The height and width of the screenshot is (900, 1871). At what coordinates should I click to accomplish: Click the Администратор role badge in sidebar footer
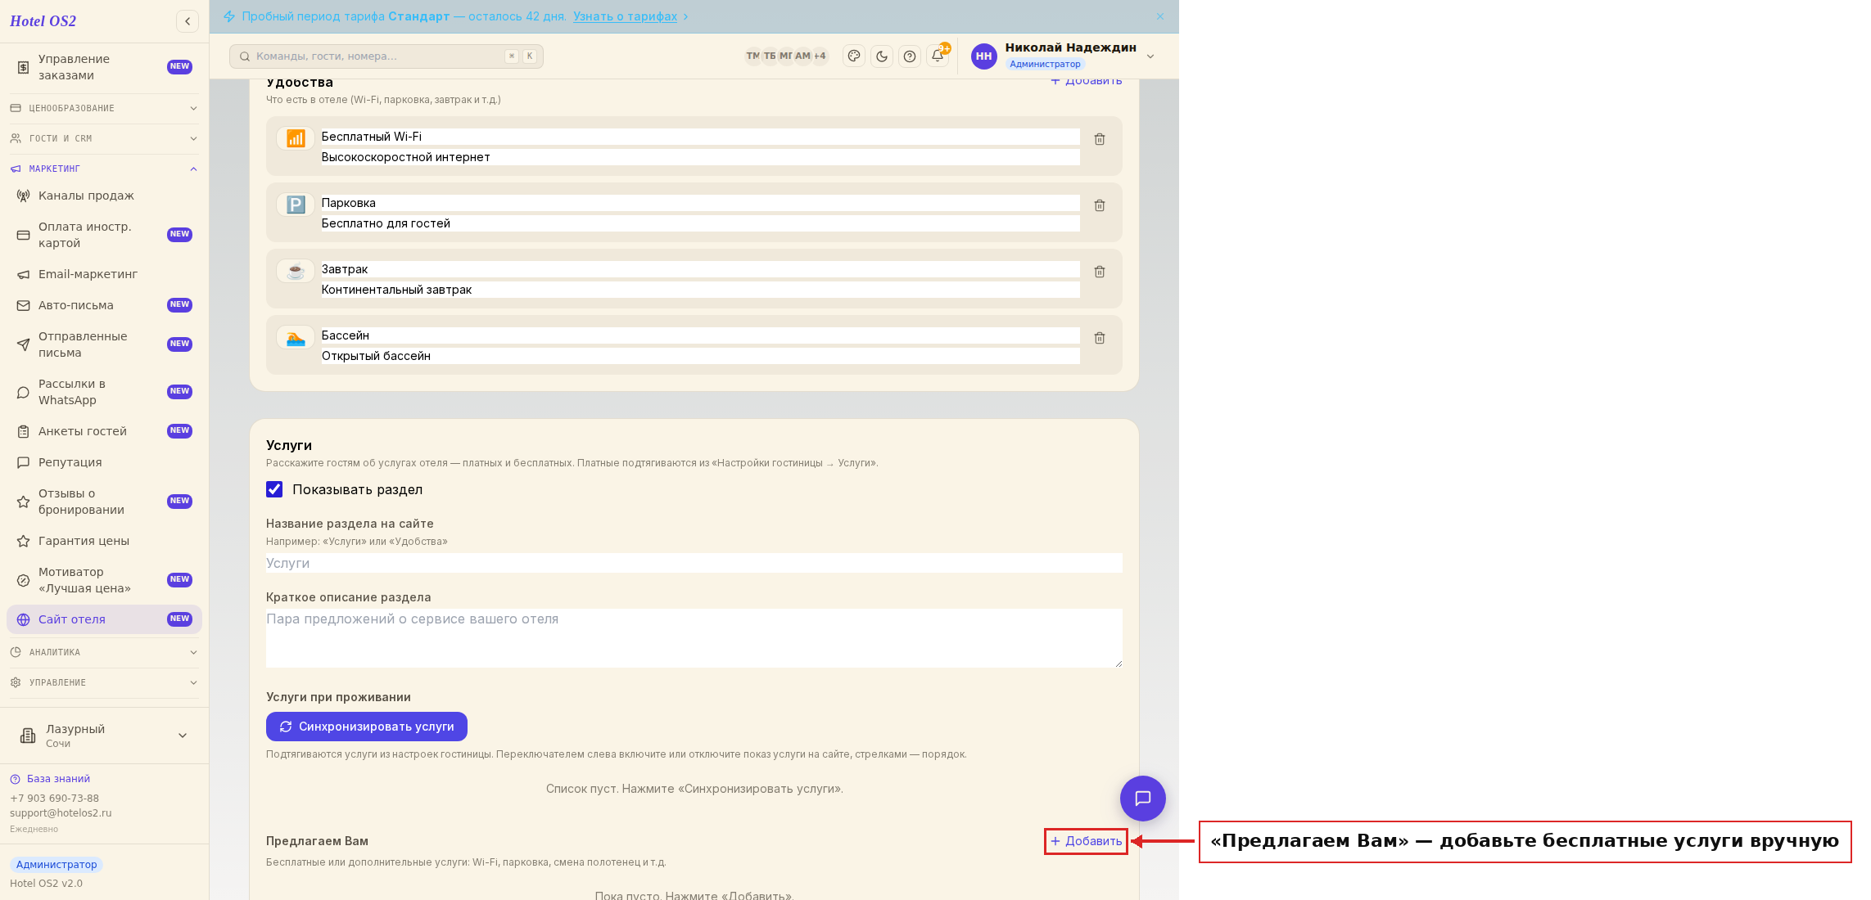point(56,865)
